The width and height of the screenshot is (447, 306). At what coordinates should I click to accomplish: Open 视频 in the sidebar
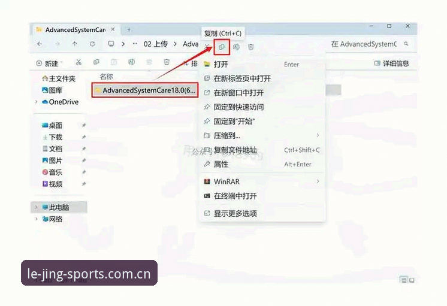point(52,184)
